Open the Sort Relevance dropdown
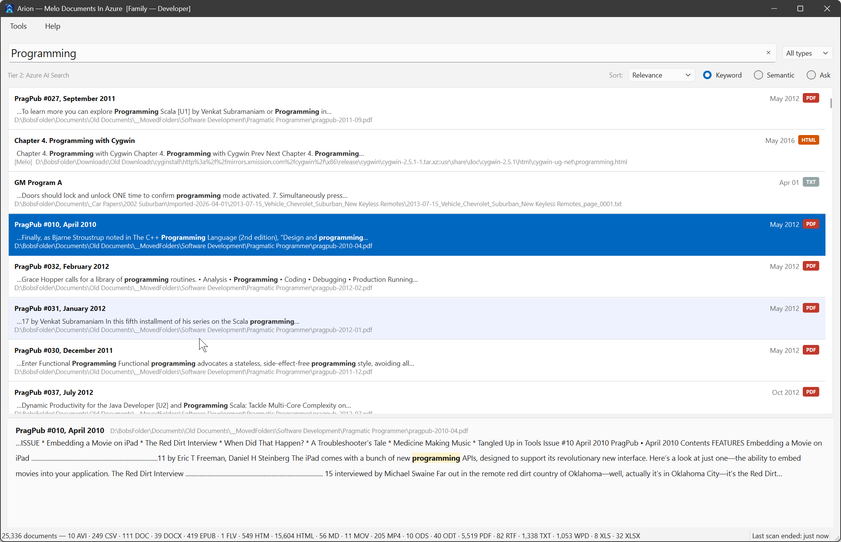 coord(661,75)
